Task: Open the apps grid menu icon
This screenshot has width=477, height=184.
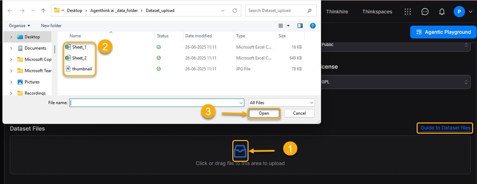Action: (x=408, y=12)
